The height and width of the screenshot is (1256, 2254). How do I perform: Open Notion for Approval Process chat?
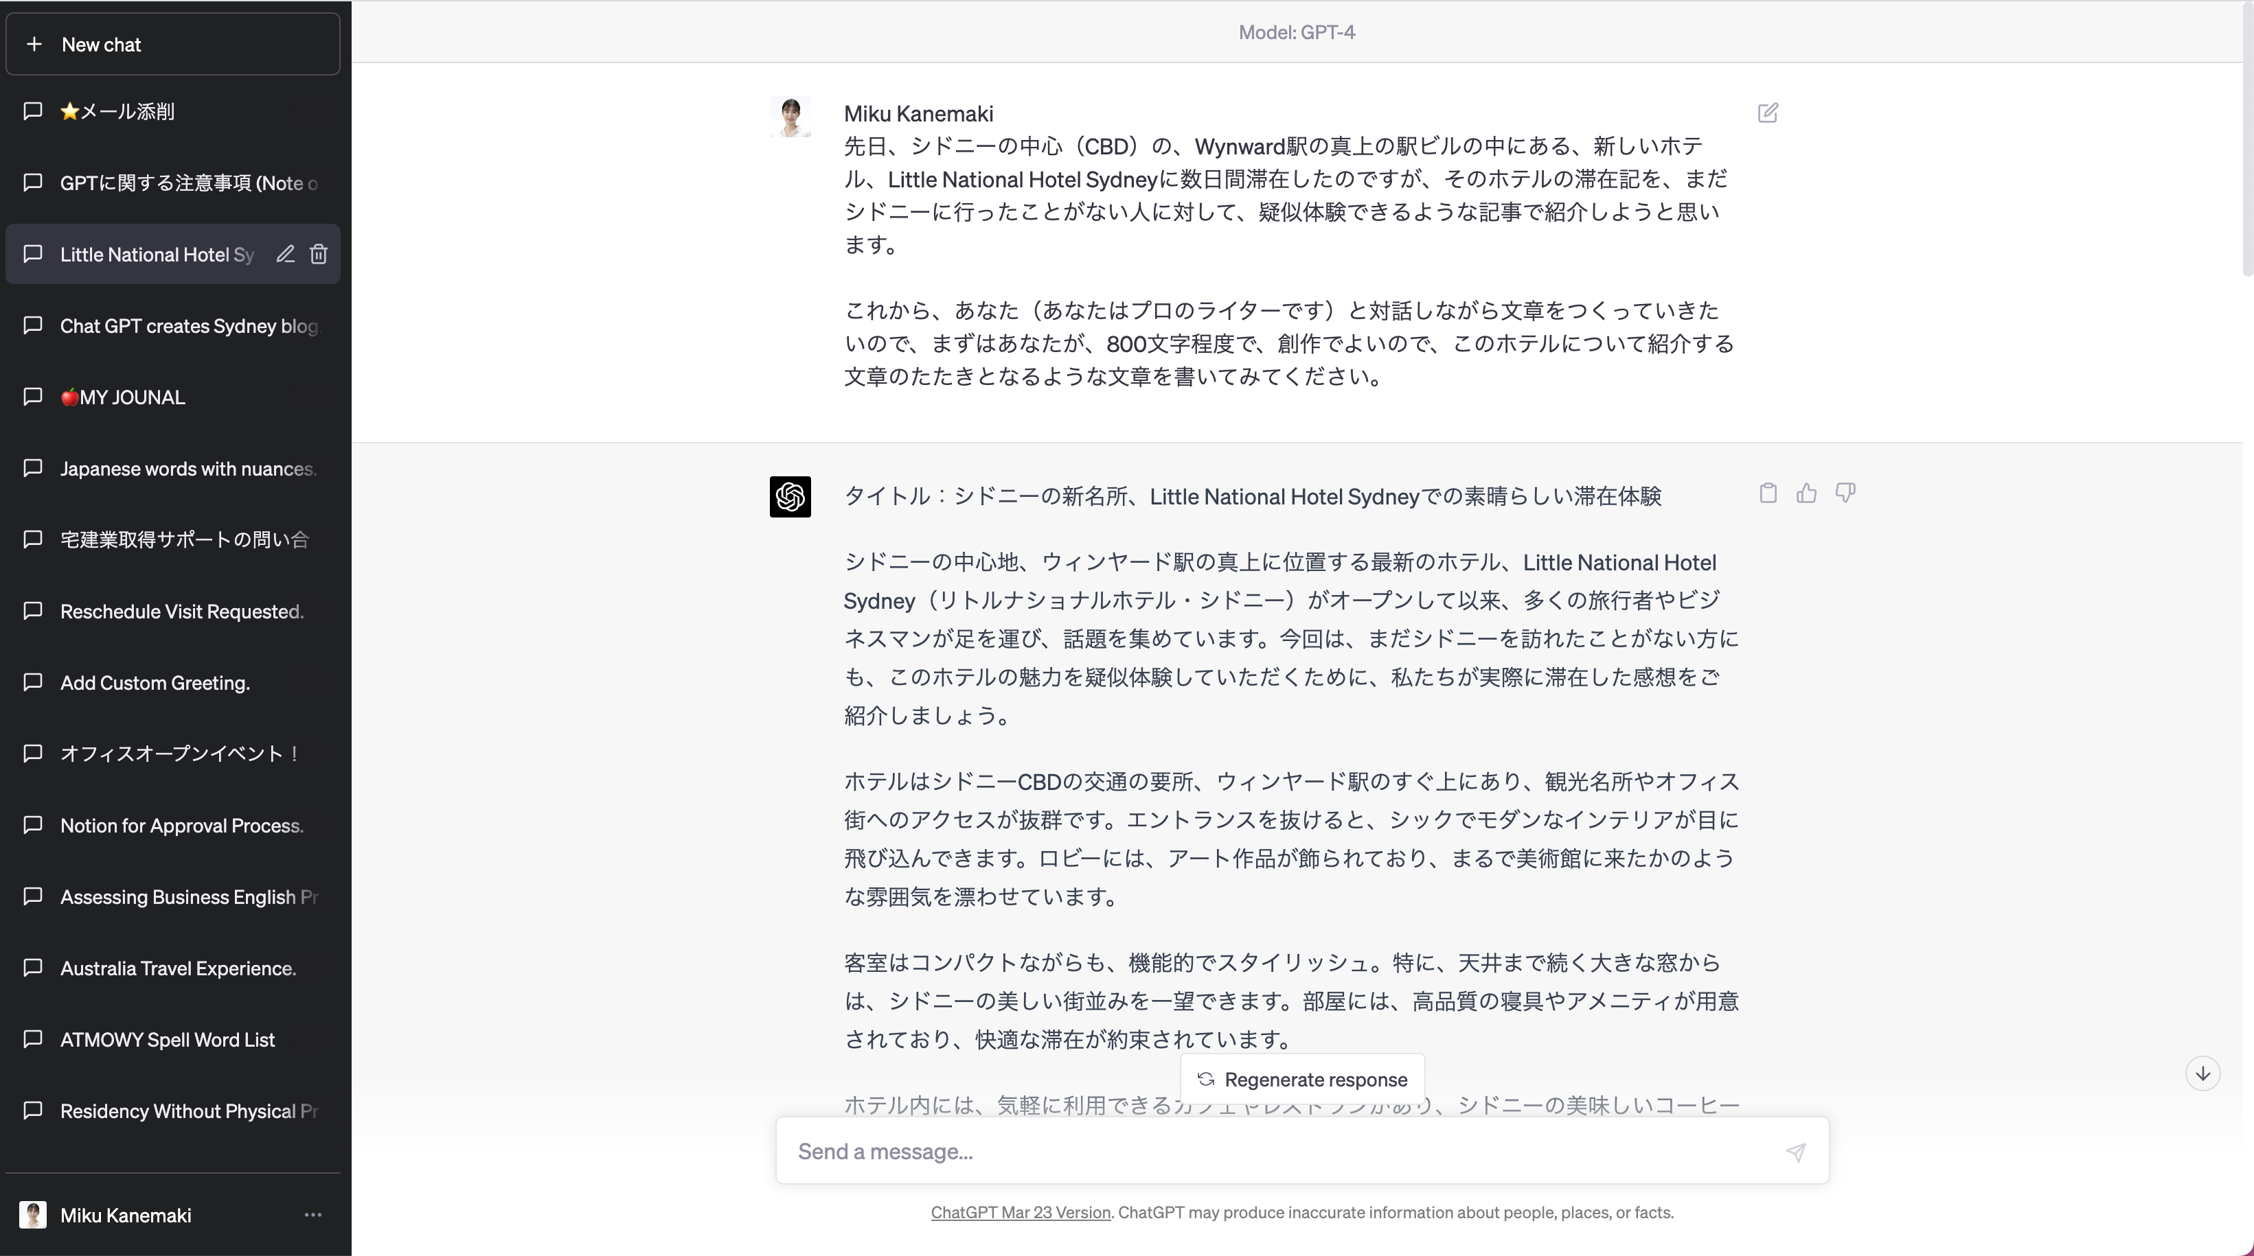172,826
